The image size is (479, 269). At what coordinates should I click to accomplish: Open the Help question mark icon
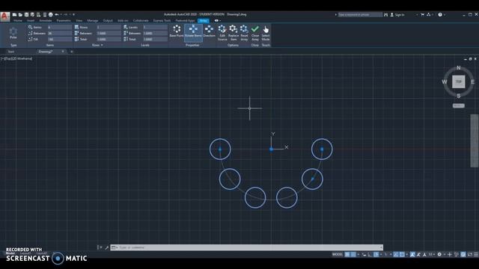tap(440, 15)
